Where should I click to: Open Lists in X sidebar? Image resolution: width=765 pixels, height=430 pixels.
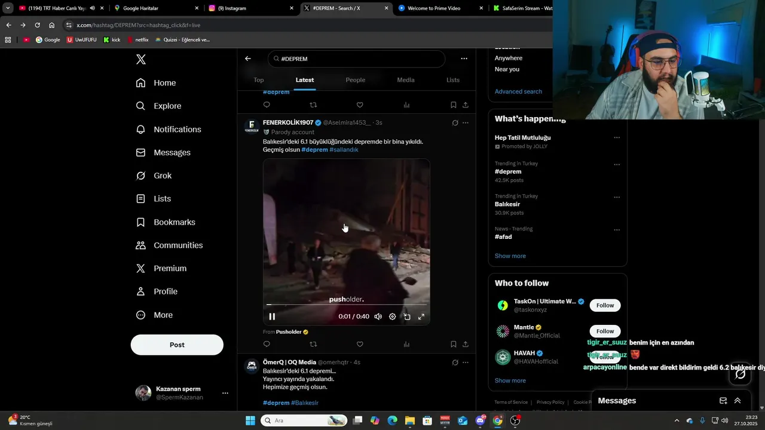(153, 199)
